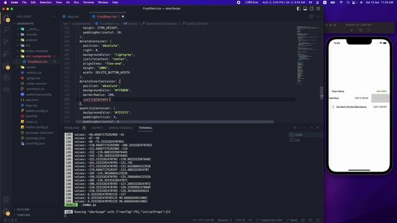Expand the ios folder
Screen dimensions: 397x223
pos(28,45)
